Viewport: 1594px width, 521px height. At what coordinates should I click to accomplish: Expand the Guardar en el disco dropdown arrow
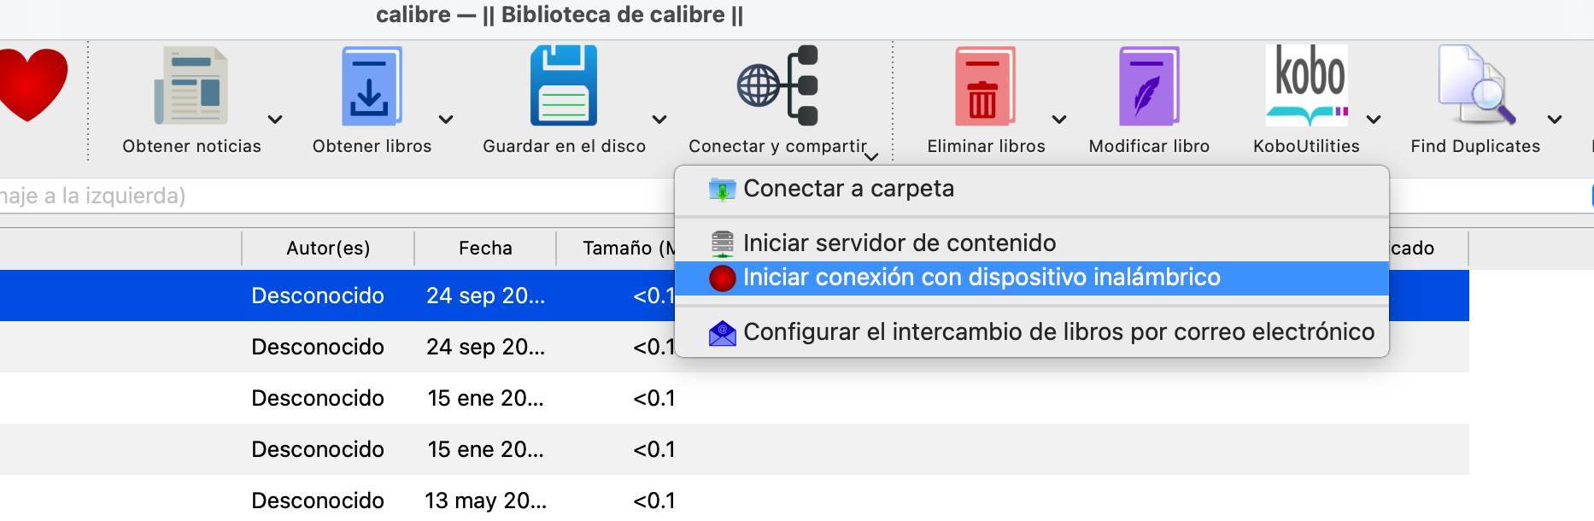coord(659,120)
